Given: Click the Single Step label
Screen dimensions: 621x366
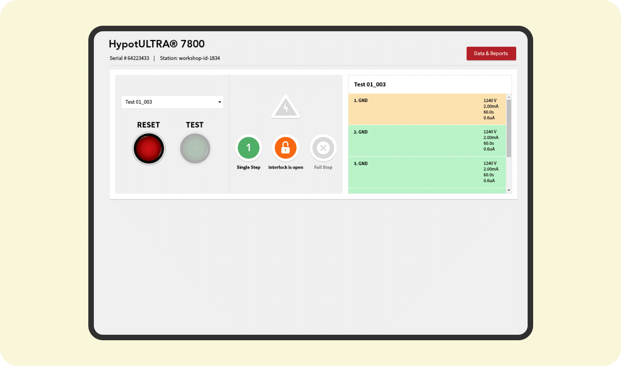Looking at the screenshot, I should [248, 167].
